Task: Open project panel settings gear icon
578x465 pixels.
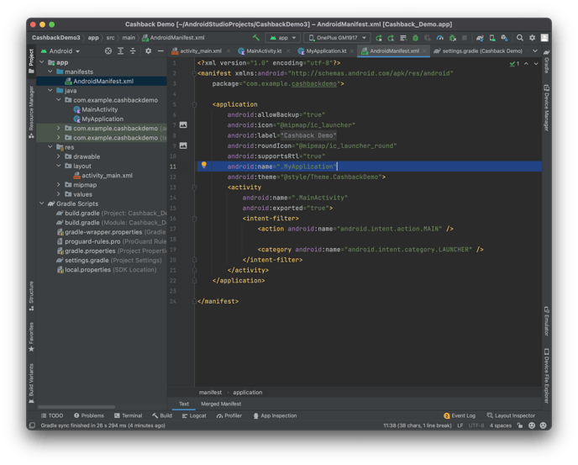Action: 148,50
